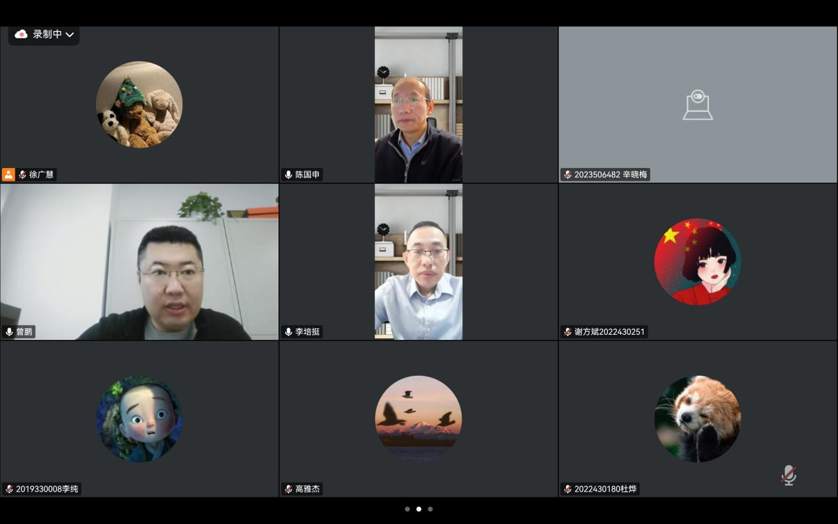Screen dimensions: 838x524
Task: Click the 录制中 recording status text
Action: 47,34
